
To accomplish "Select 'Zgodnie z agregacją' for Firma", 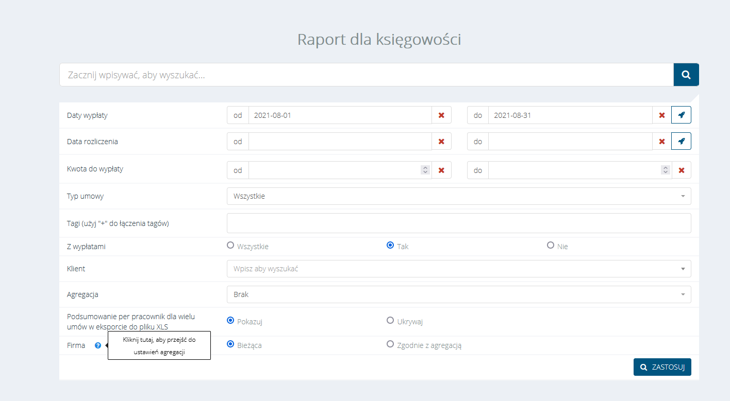I will 390,344.
